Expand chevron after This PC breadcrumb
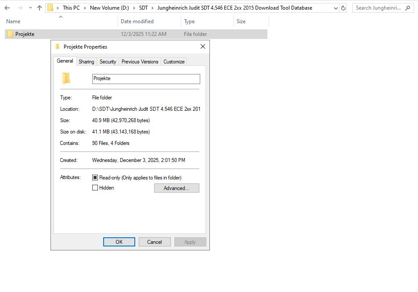The height and width of the screenshot is (292, 418). 85,8
